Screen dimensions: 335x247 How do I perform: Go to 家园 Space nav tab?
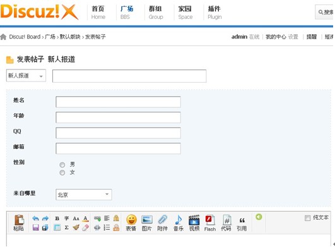[185, 13]
